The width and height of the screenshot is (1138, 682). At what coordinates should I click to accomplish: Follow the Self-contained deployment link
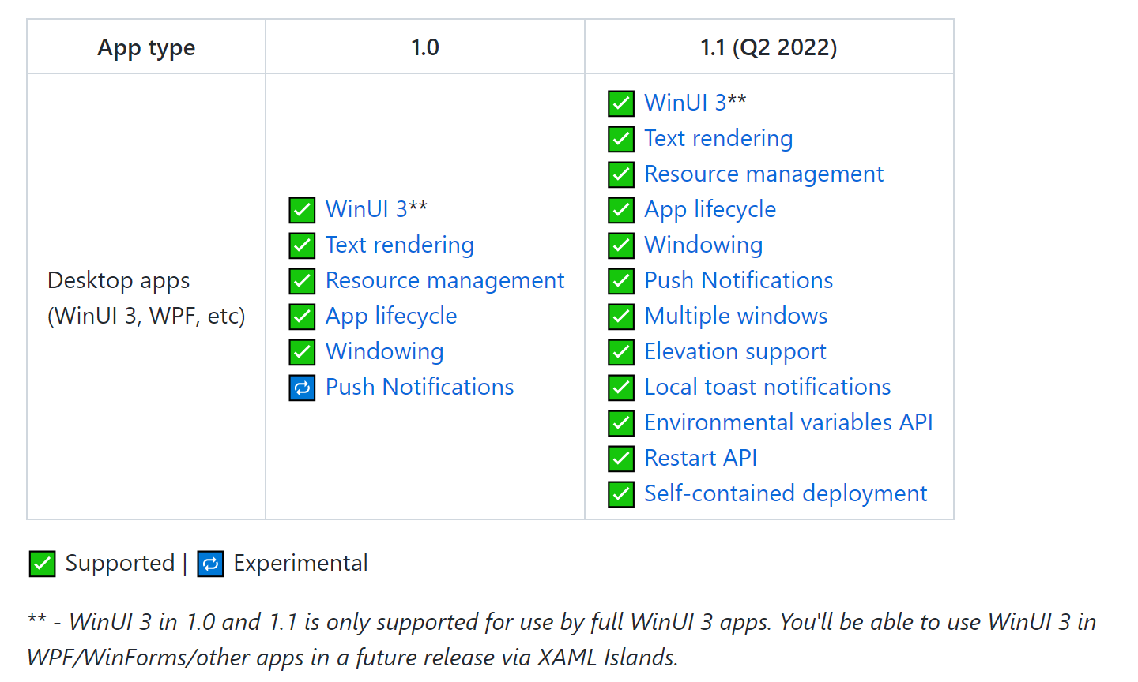tap(786, 493)
